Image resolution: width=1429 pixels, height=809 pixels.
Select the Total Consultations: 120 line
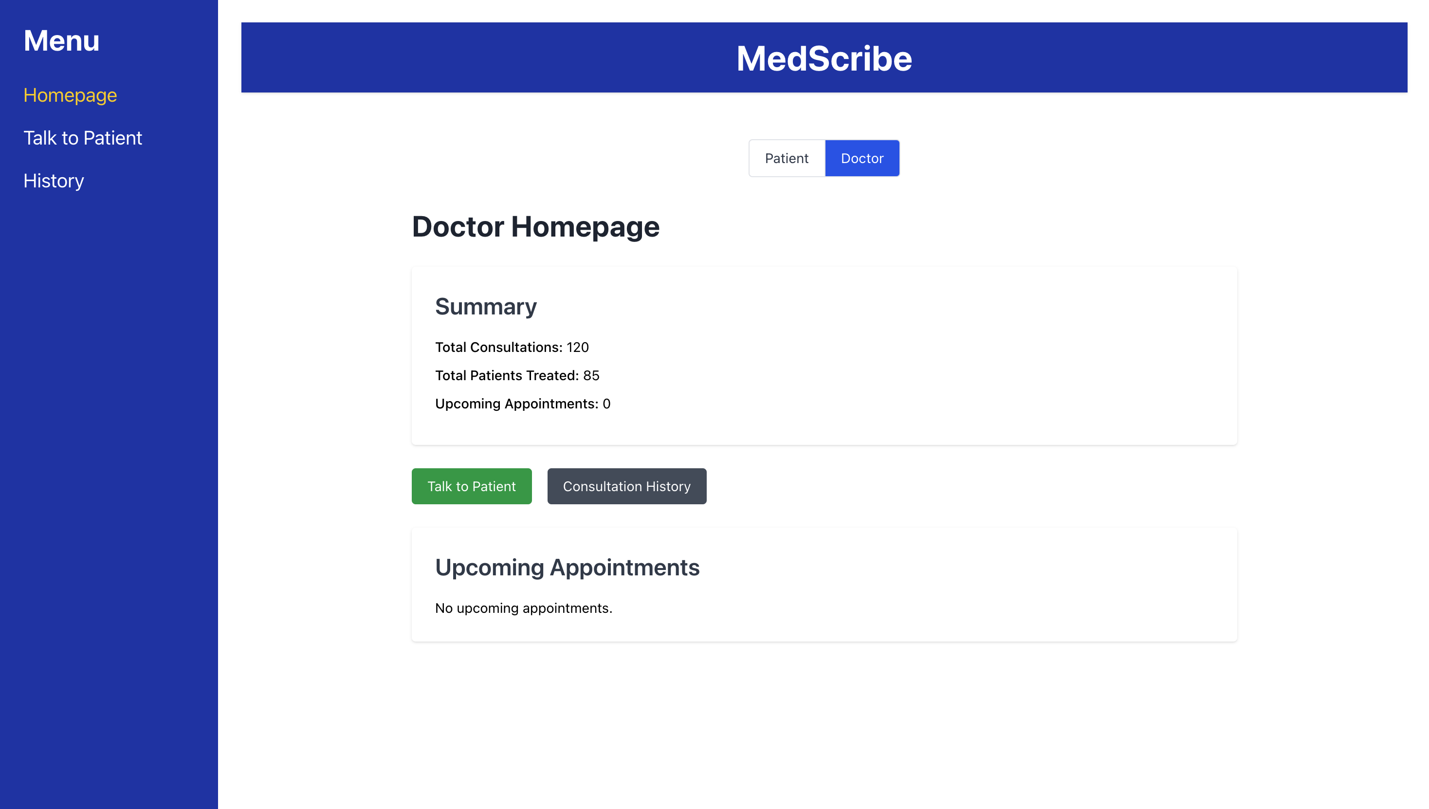511,347
